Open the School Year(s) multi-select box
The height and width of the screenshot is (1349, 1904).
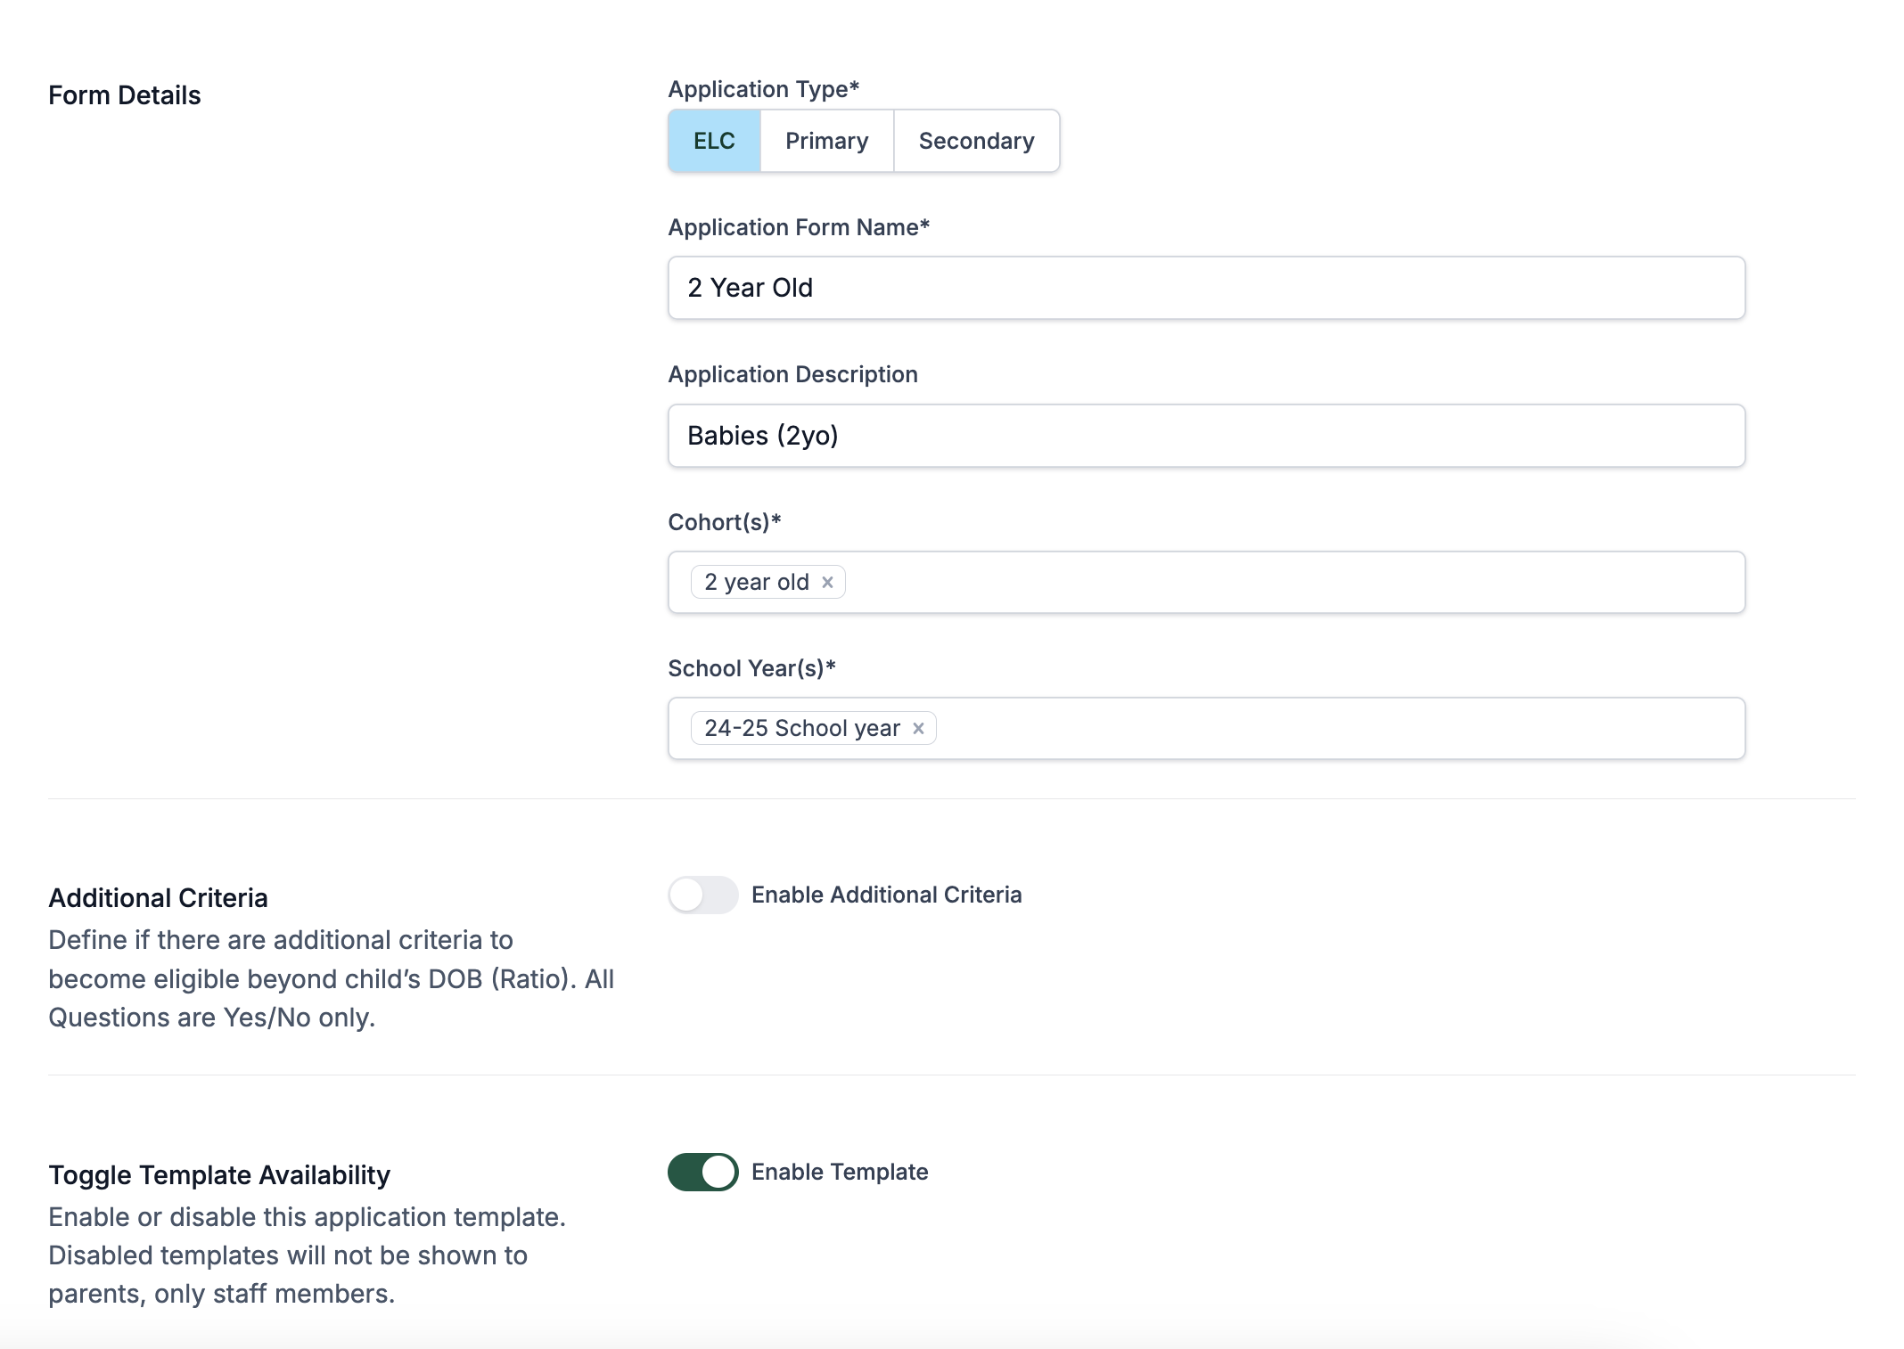1206,728
